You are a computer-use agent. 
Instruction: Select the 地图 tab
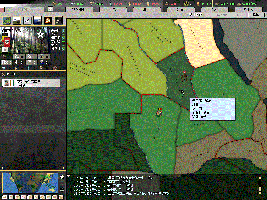click(x=24, y=9)
